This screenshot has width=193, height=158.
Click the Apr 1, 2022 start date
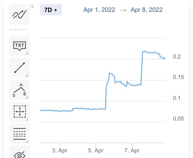click(x=99, y=10)
